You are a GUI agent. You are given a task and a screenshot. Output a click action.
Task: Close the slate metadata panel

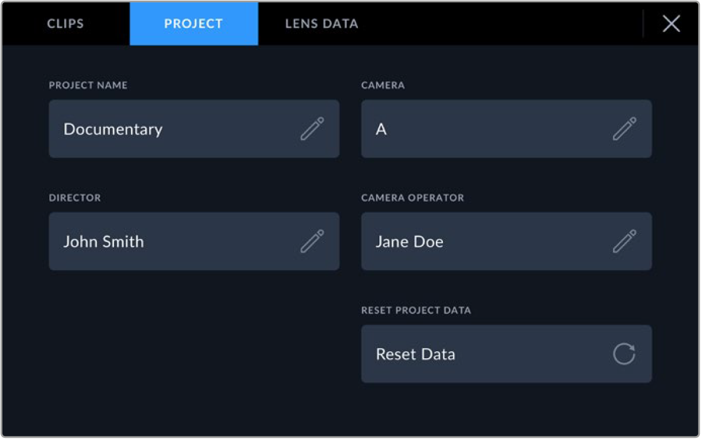(x=671, y=24)
